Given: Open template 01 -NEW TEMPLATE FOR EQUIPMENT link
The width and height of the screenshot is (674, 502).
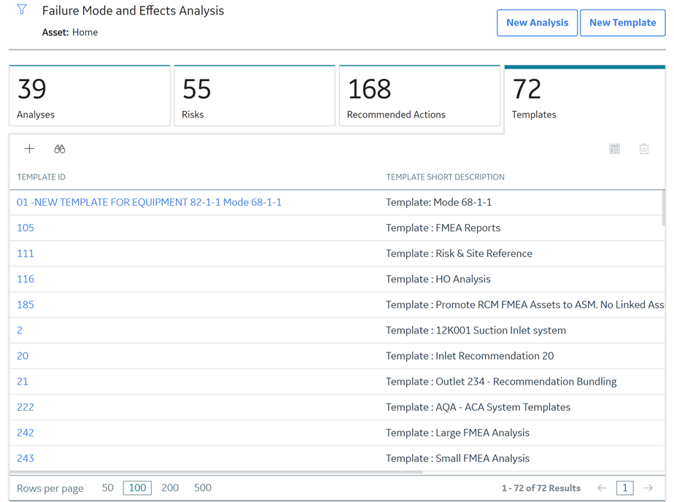Looking at the screenshot, I should coord(149,202).
